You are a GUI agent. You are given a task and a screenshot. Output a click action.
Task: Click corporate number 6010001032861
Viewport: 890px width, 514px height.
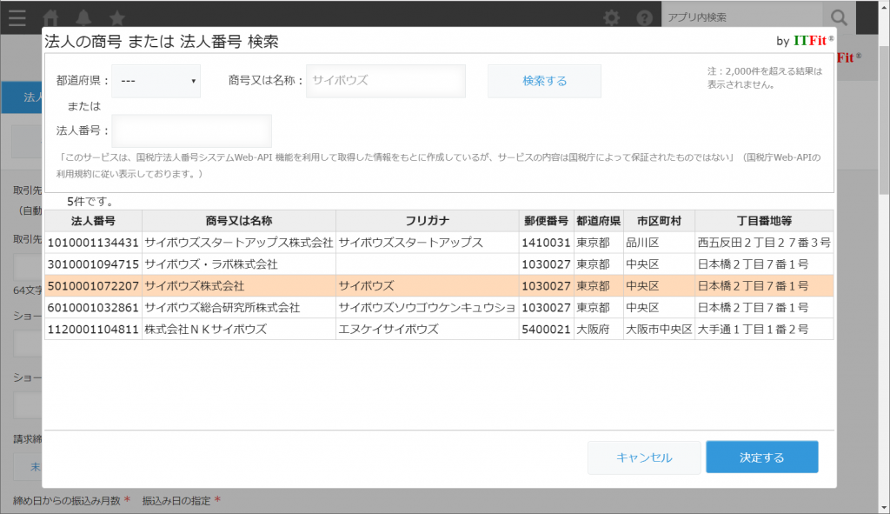[x=93, y=307]
